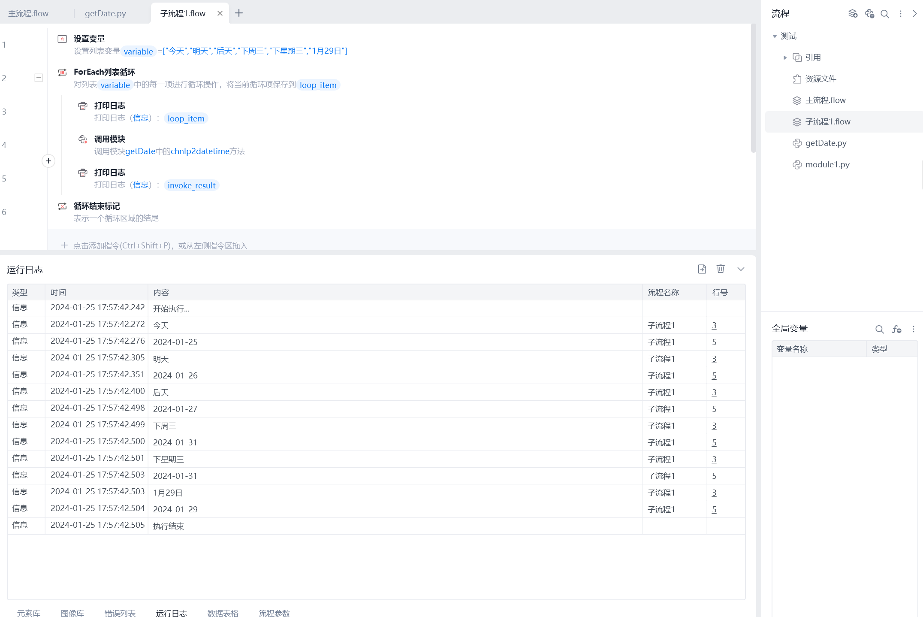
Task: Switch to the getDate.py tab
Action: (106, 13)
